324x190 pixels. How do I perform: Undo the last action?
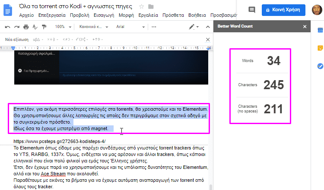tap(7, 27)
